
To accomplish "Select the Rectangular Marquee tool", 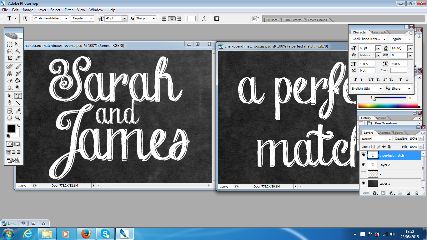I will pyautogui.click(x=10, y=45).
